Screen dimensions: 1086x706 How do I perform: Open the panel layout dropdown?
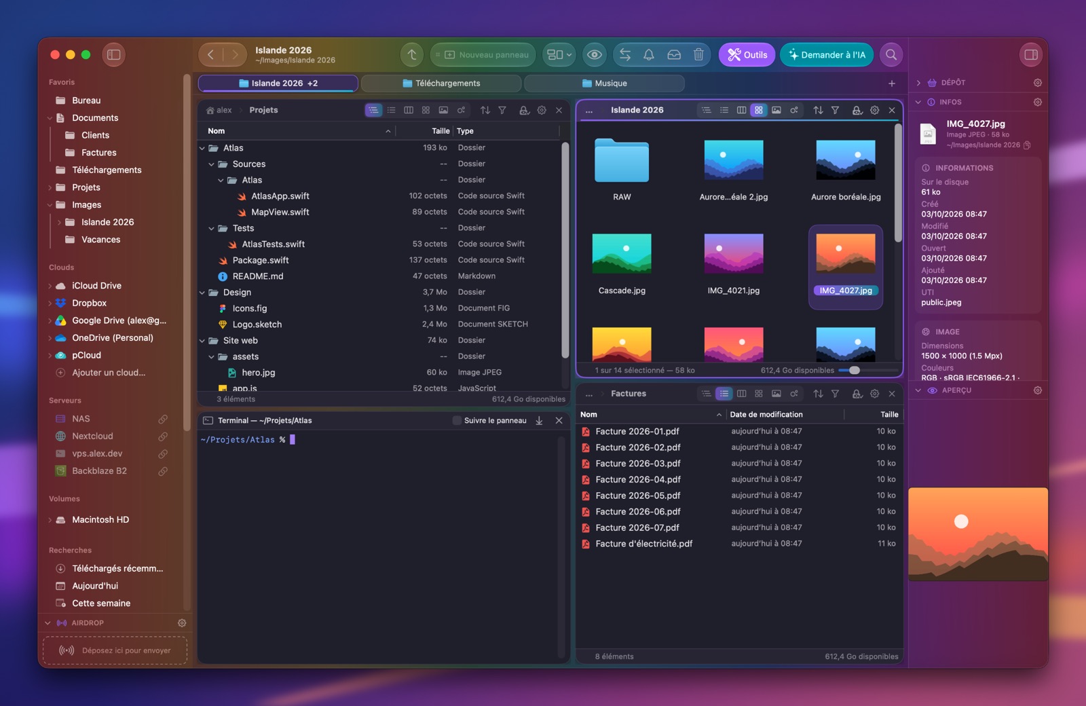click(x=559, y=55)
